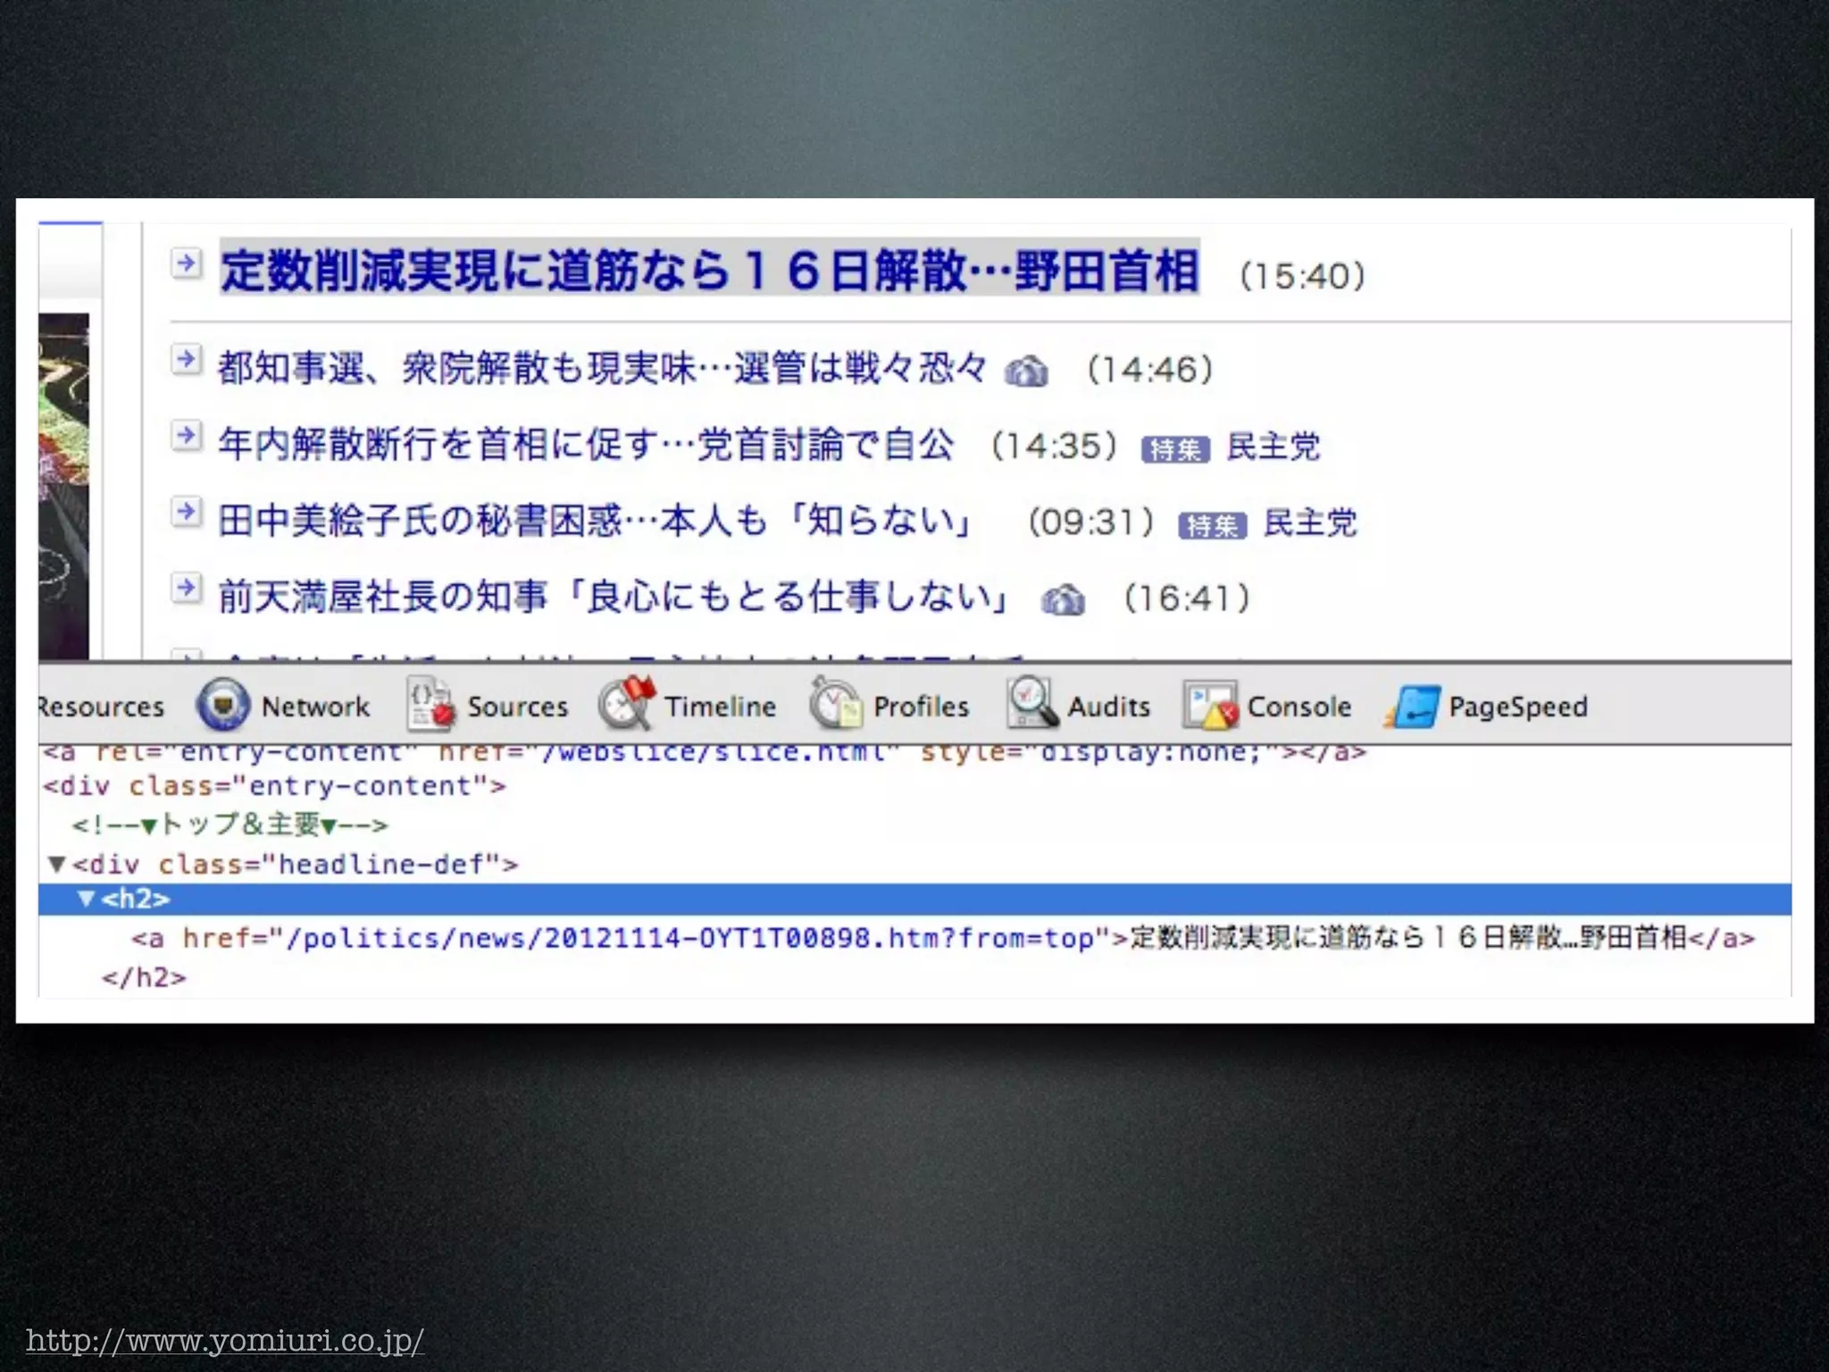Click the photo thumbnail at left edge
Screen dimensions: 1829x1372
point(63,486)
